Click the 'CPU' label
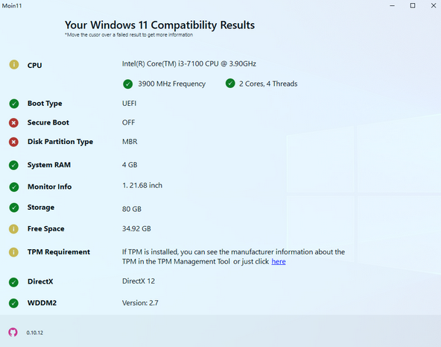Image resolution: width=441 pixels, height=347 pixels. pyautogui.click(x=34, y=66)
